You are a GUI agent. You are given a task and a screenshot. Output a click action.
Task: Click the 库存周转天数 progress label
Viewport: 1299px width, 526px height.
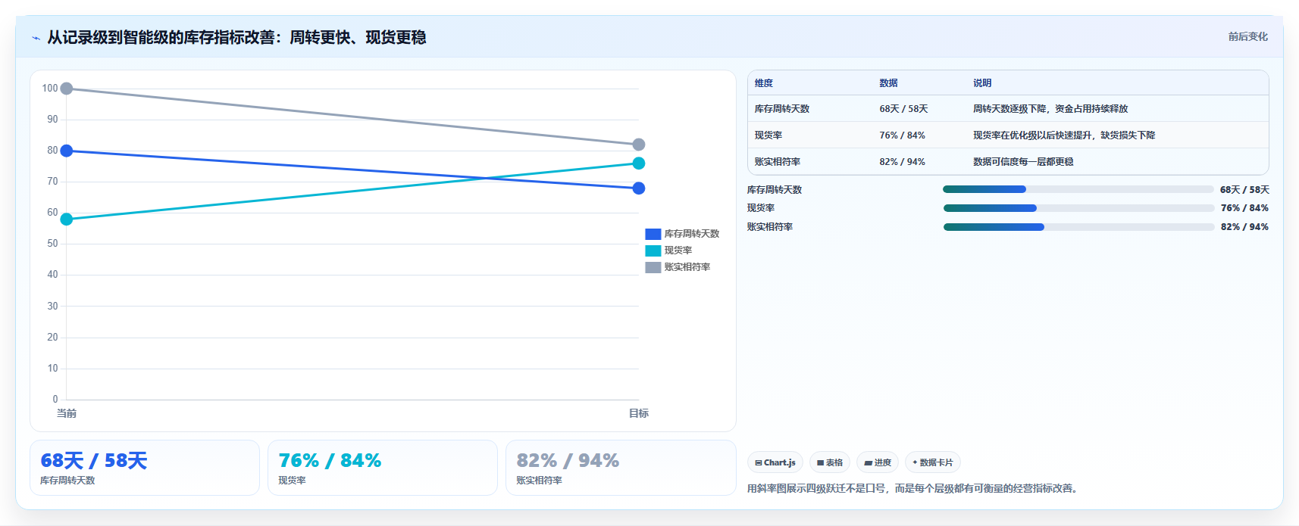(775, 190)
